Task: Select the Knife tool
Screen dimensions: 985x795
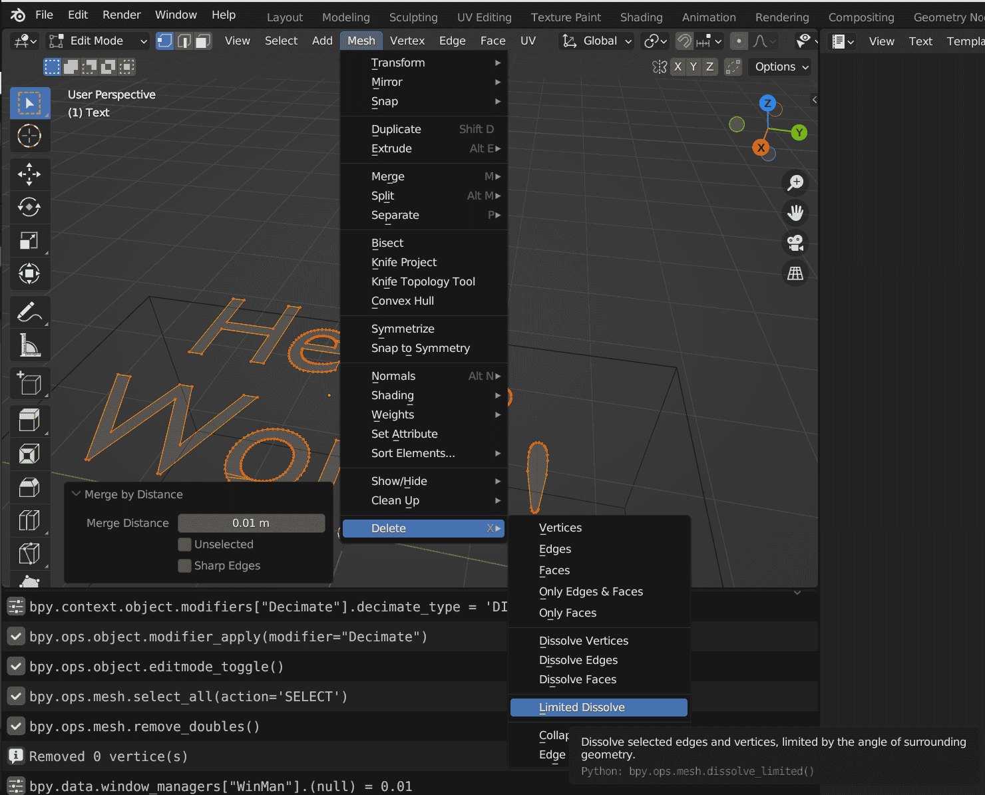Action: pos(30,554)
